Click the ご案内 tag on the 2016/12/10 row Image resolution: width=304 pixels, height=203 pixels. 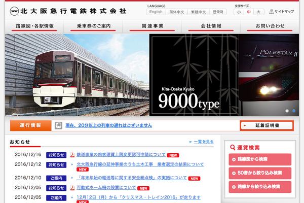(56, 178)
